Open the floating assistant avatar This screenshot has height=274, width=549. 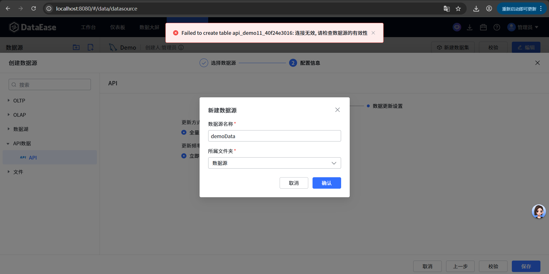539,211
